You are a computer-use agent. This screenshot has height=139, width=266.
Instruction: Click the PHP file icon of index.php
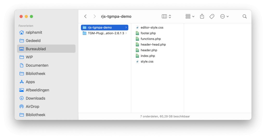137,56
